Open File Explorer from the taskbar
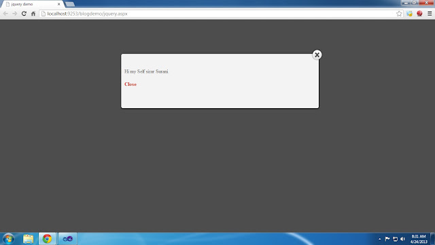435x245 pixels. coord(28,239)
